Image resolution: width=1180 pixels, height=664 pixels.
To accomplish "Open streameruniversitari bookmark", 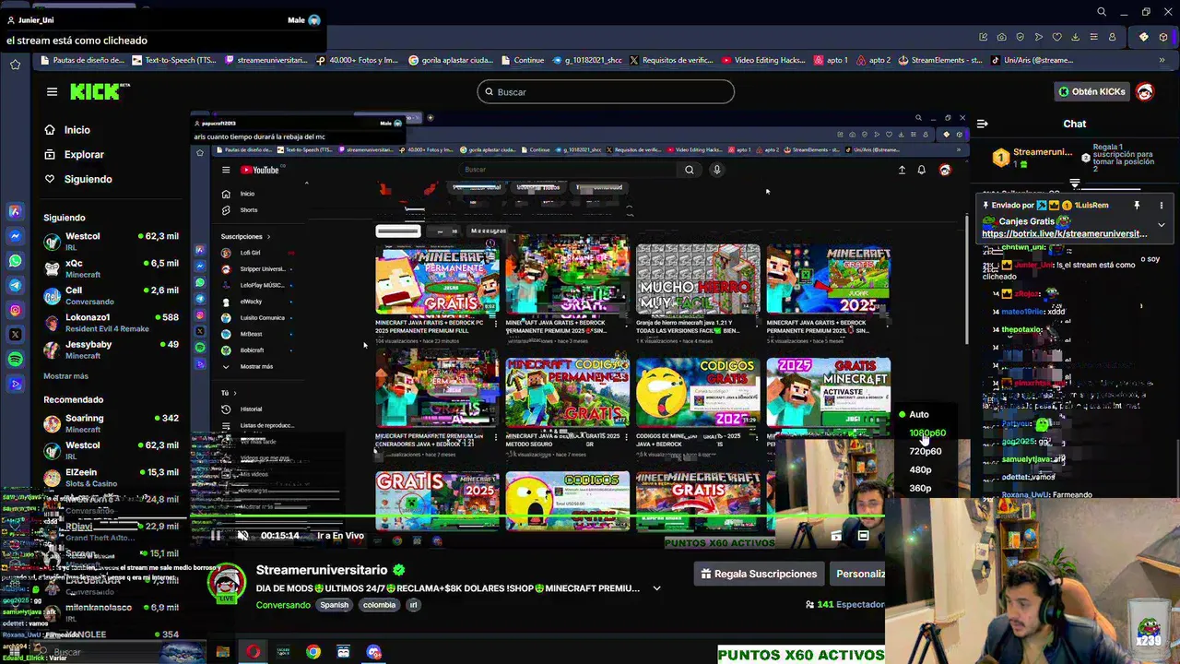I will 266,60.
